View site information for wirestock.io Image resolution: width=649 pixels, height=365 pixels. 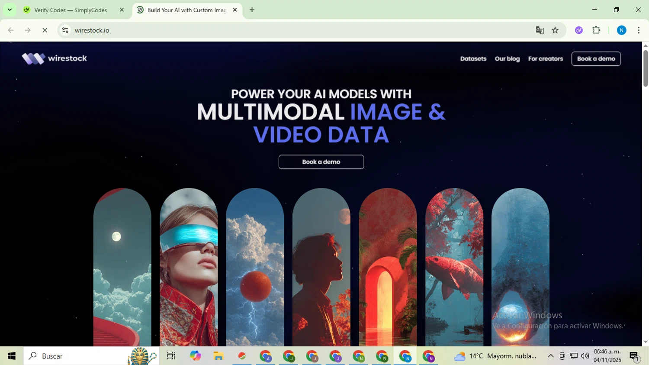[x=65, y=30]
